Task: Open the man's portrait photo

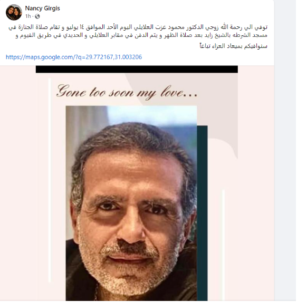Action: pyautogui.click(x=131, y=203)
